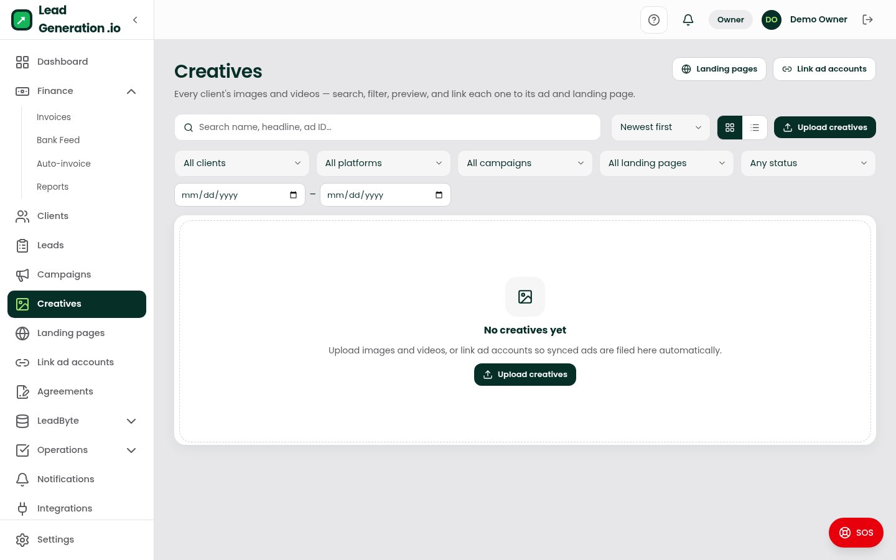
Task: Open Notifications in the sidebar
Action: [x=77, y=479]
